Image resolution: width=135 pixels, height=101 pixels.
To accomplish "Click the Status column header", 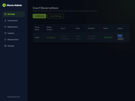I will (105, 28).
